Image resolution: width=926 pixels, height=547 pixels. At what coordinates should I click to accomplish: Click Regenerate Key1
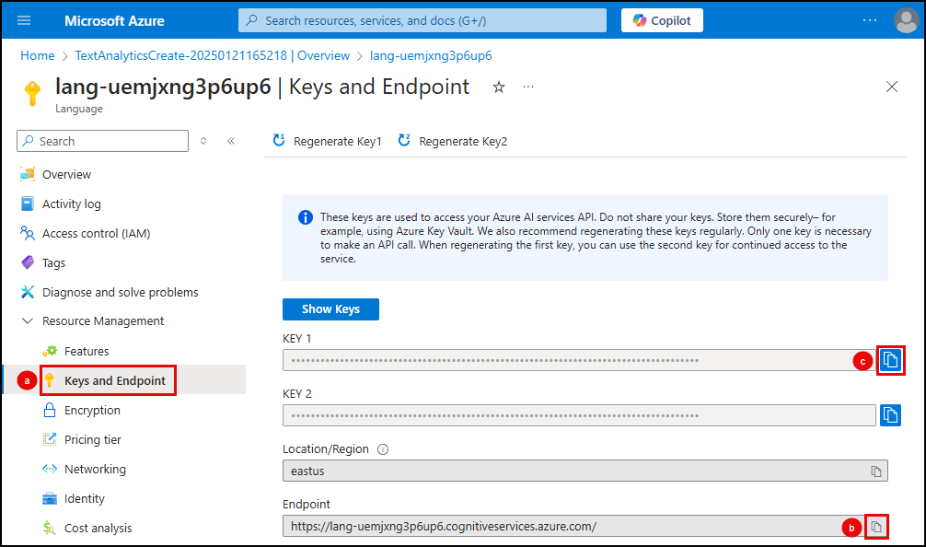[327, 141]
